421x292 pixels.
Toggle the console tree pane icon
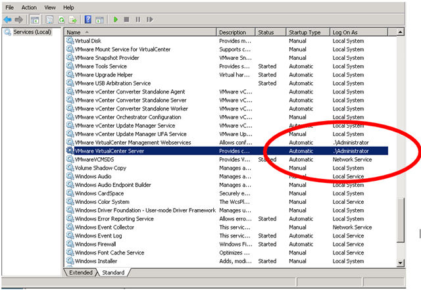click(x=35, y=20)
